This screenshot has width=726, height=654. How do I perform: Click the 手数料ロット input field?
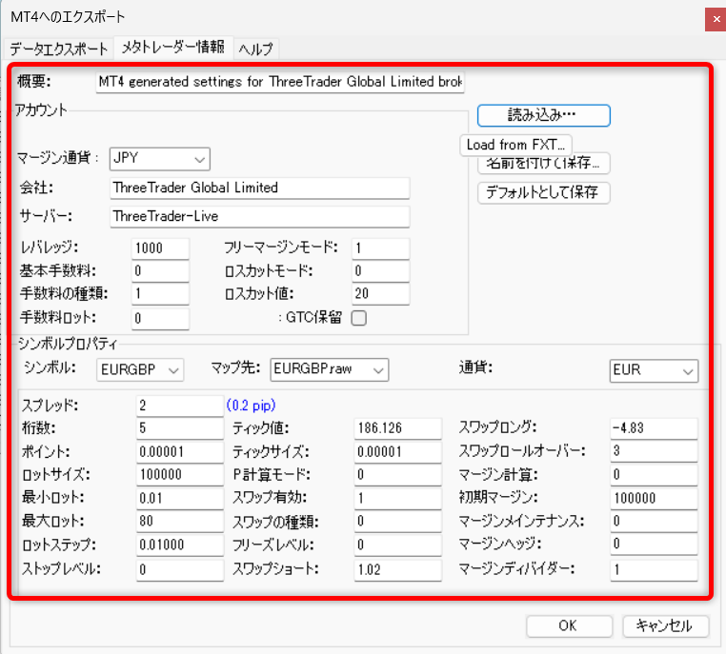[160, 318]
